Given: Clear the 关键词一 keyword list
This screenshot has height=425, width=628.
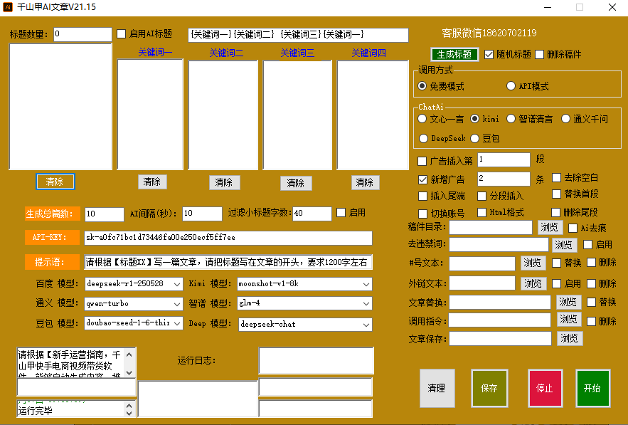Looking at the screenshot, I should coord(151,182).
